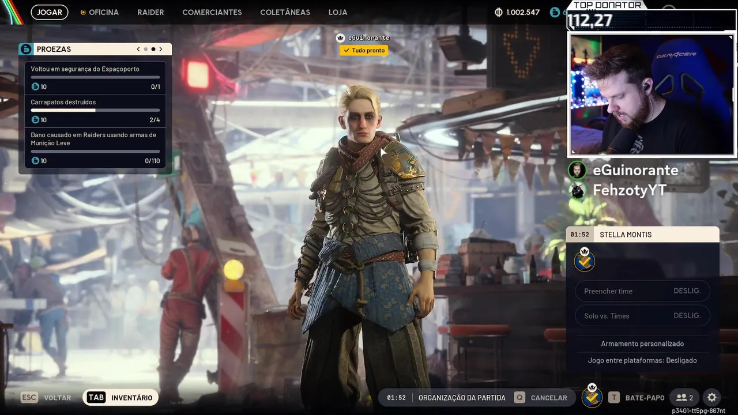
Task: Open the settings gear icon
Action: [x=712, y=398]
